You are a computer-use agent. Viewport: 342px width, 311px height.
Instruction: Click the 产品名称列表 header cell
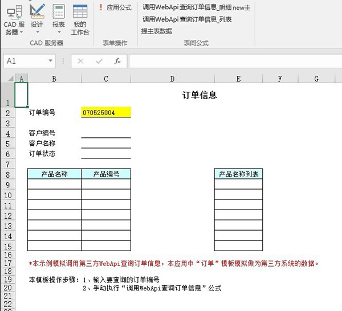click(238, 174)
